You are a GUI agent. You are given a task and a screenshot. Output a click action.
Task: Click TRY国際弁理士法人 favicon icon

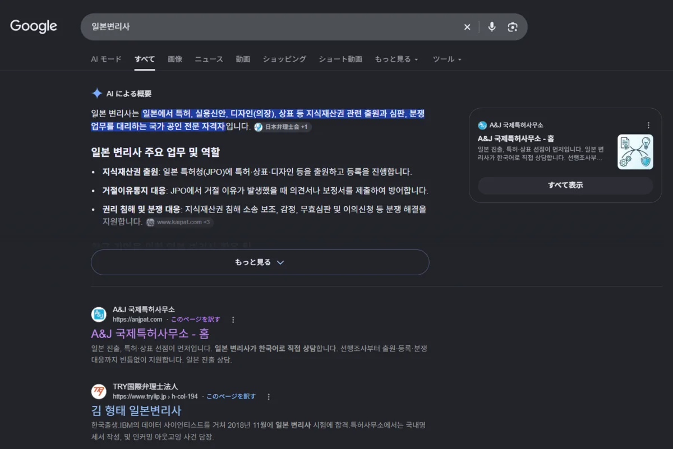(x=99, y=391)
